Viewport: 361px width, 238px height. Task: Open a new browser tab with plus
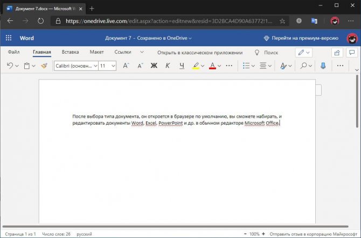92,9
